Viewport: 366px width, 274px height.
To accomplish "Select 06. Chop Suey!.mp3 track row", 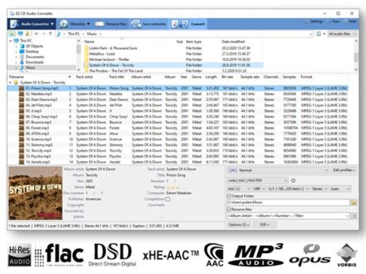I will 177,116.
